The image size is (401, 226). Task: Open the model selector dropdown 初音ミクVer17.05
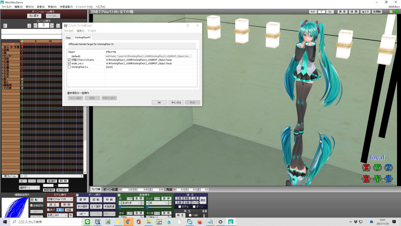click(x=60, y=199)
